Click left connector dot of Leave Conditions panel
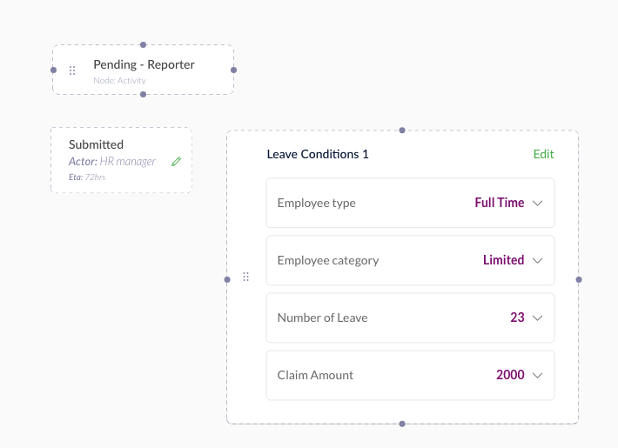The width and height of the screenshot is (618, 448). (x=227, y=280)
